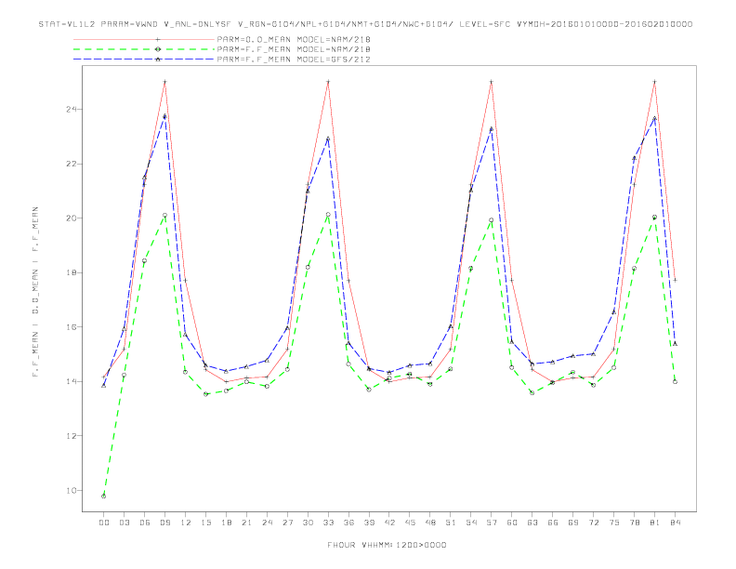Click x-axis forecast hour label 78
Viewport: 736px width, 569px height.
pyautogui.click(x=634, y=523)
